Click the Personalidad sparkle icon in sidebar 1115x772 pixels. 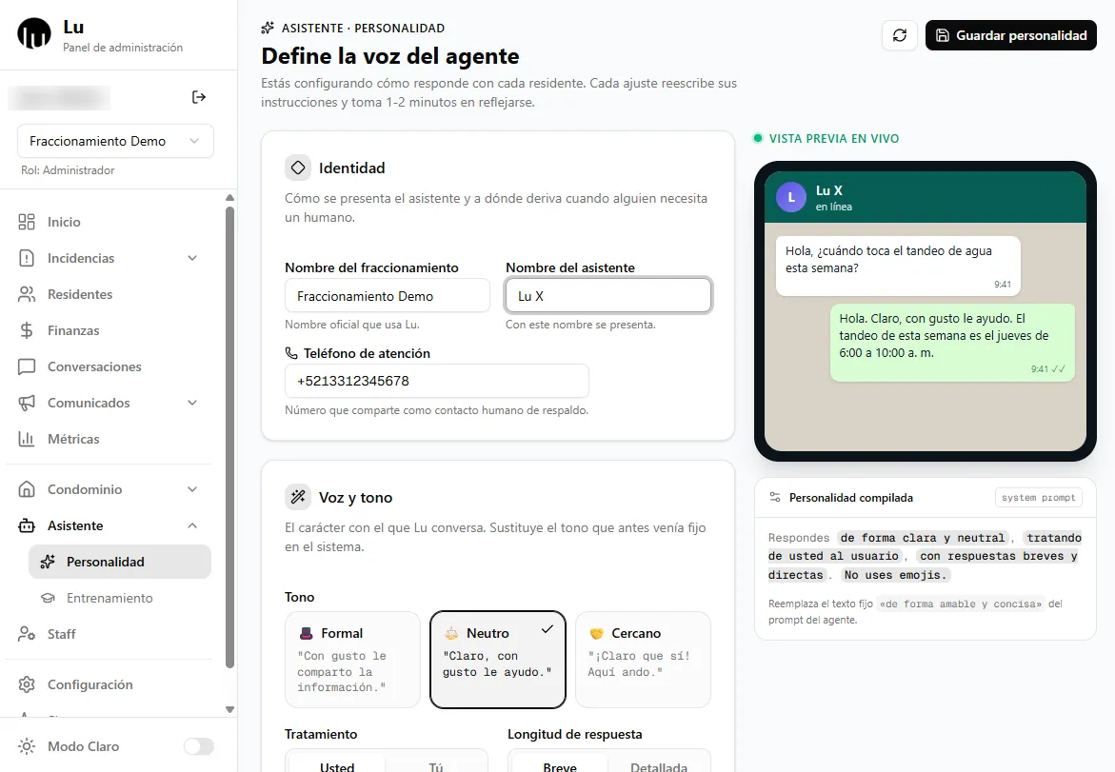[x=48, y=563]
